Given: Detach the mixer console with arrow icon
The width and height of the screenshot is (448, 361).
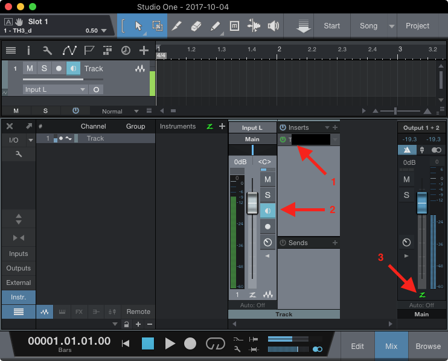Looking at the screenshot, I should (x=29, y=126).
